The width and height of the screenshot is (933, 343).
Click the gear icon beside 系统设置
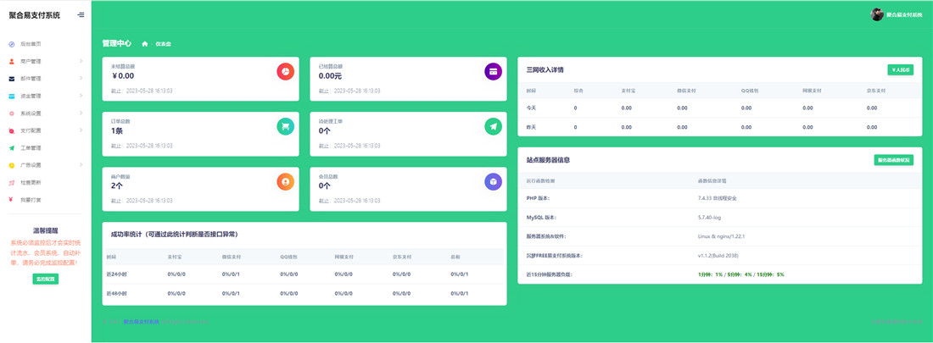click(11, 113)
